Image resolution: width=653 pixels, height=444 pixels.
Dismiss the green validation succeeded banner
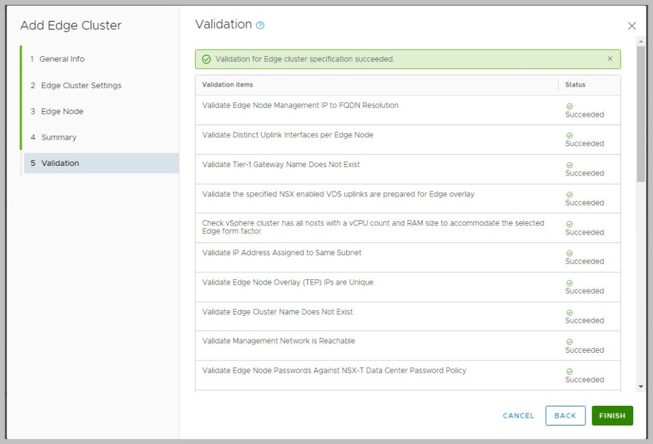coord(610,59)
